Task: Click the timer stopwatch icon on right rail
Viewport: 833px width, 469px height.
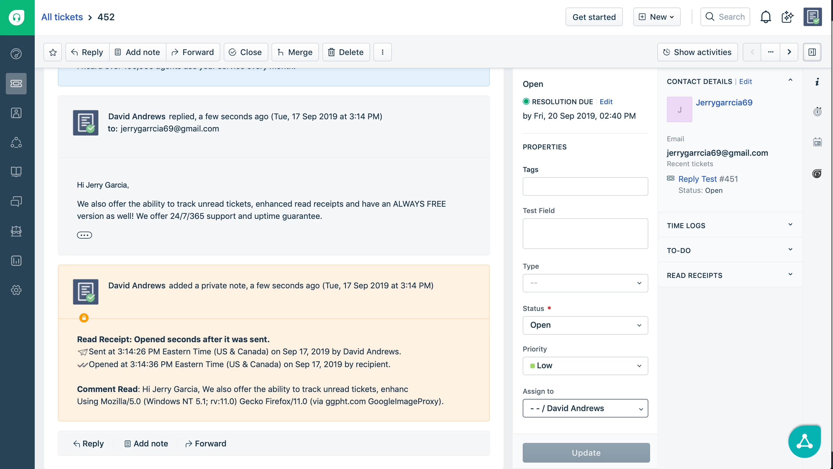Action: tap(817, 111)
